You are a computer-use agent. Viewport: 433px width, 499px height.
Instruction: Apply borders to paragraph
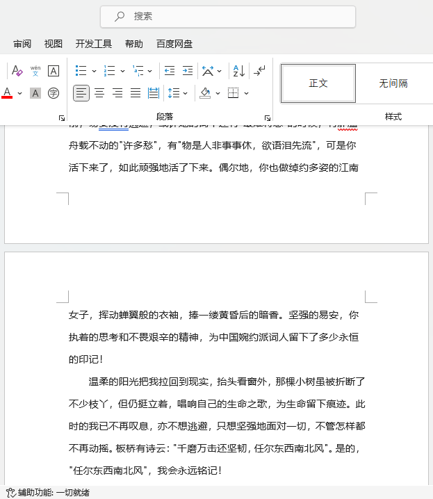coord(234,93)
